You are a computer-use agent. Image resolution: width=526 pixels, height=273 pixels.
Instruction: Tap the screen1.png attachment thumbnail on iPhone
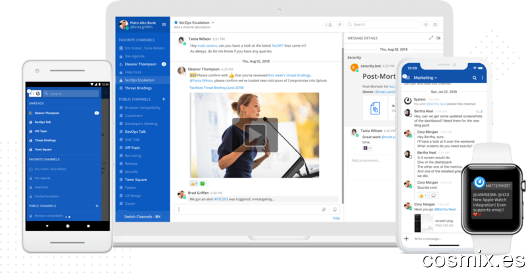(x=423, y=223)
